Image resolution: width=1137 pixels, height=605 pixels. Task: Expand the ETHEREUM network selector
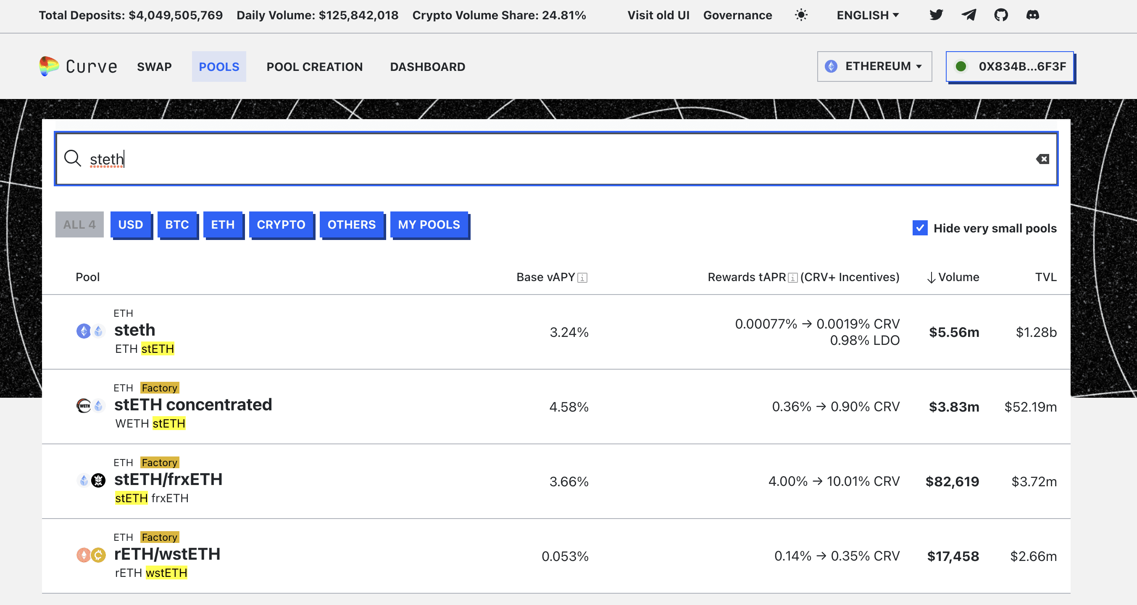tap(874, 67)
